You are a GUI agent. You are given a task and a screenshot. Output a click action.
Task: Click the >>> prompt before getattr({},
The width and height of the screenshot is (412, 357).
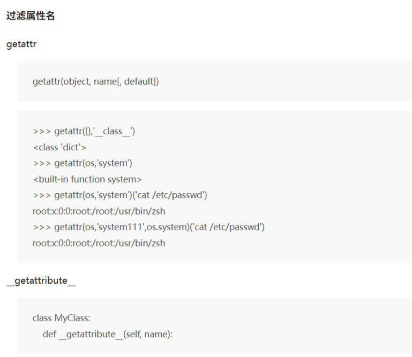(x=41, y=131)
